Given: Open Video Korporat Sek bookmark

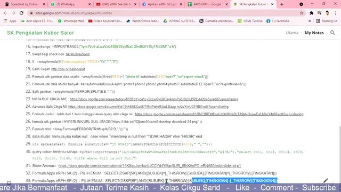Looking at the screenshot, I should pyautogui.click(x=105, y=21).
